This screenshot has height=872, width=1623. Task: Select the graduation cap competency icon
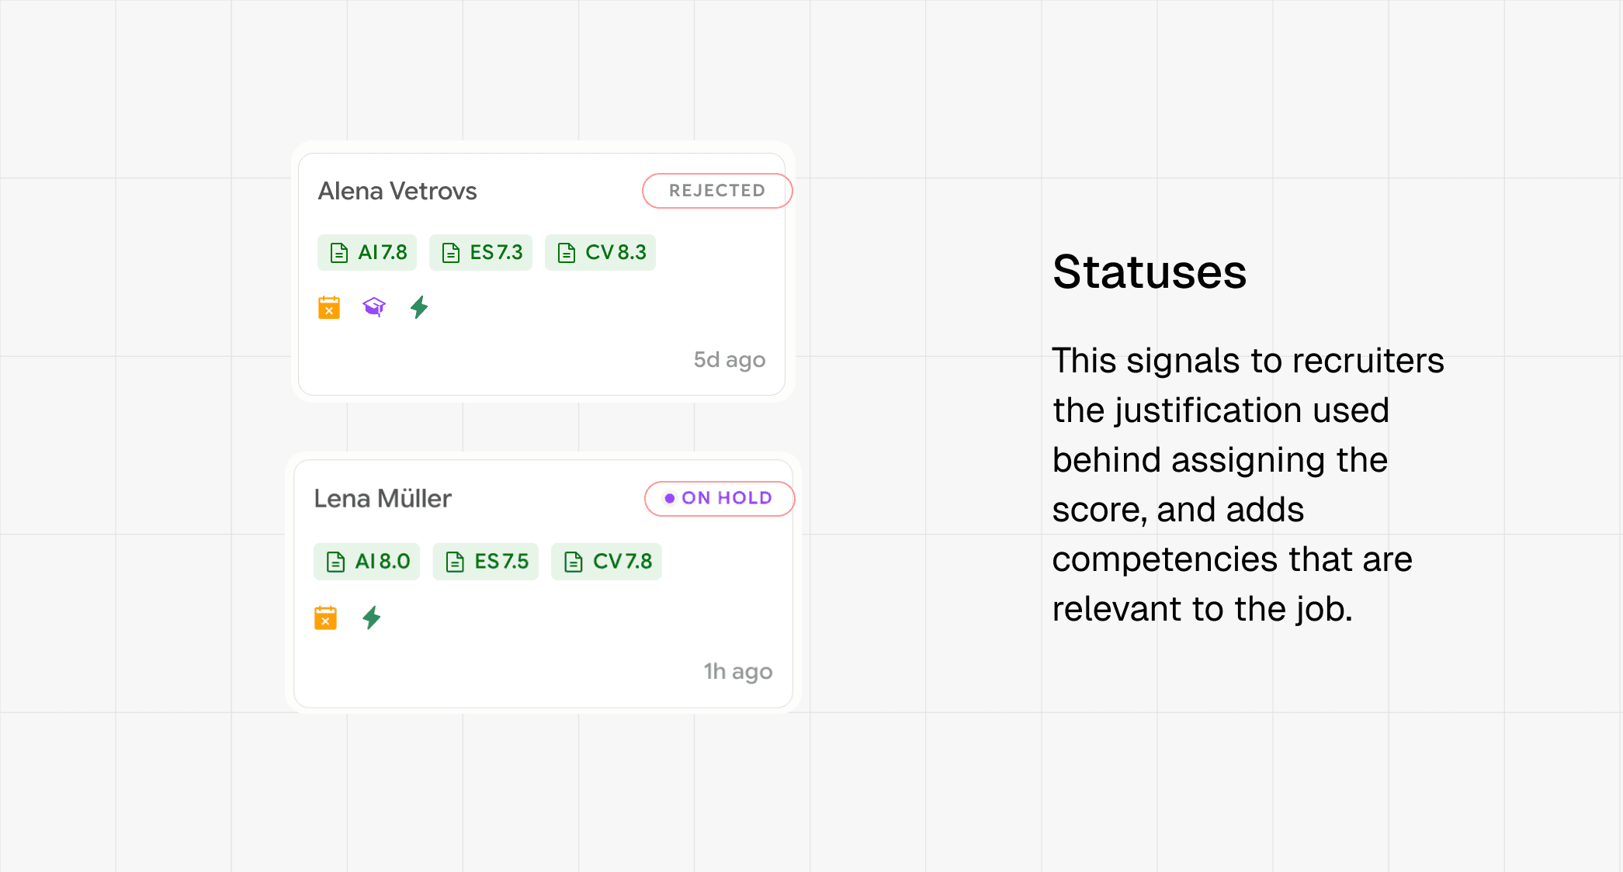375,306
